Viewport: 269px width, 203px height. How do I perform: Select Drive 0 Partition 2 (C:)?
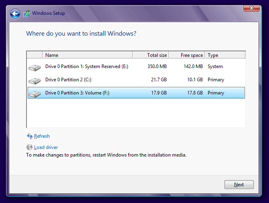[136, 80]
